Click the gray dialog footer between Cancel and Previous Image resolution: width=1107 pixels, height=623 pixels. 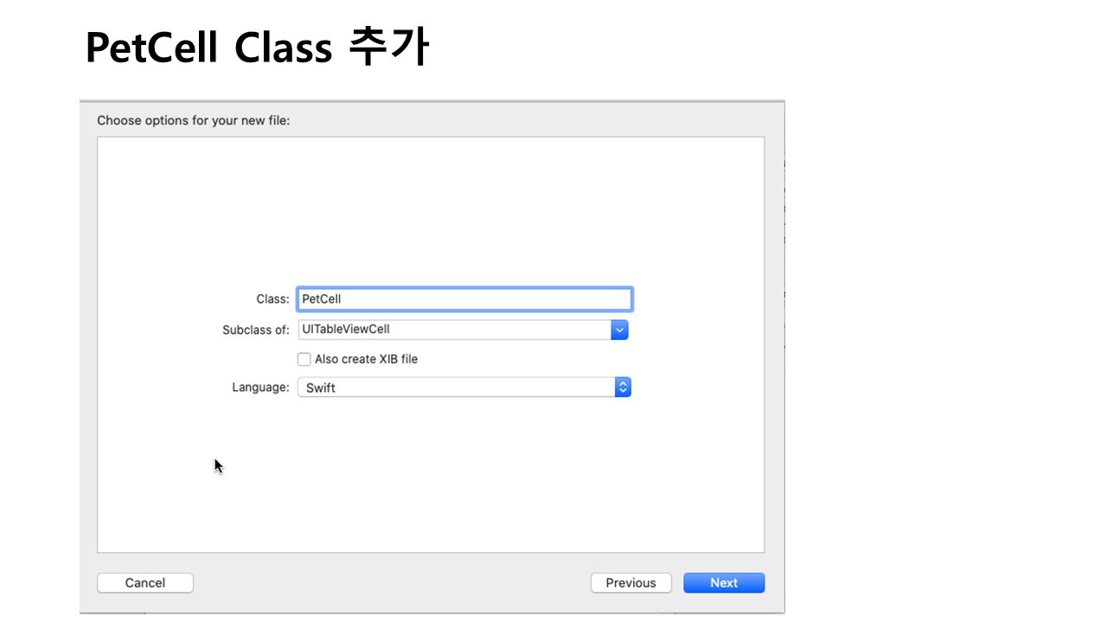pyautogui.click(x=389, y=583)
